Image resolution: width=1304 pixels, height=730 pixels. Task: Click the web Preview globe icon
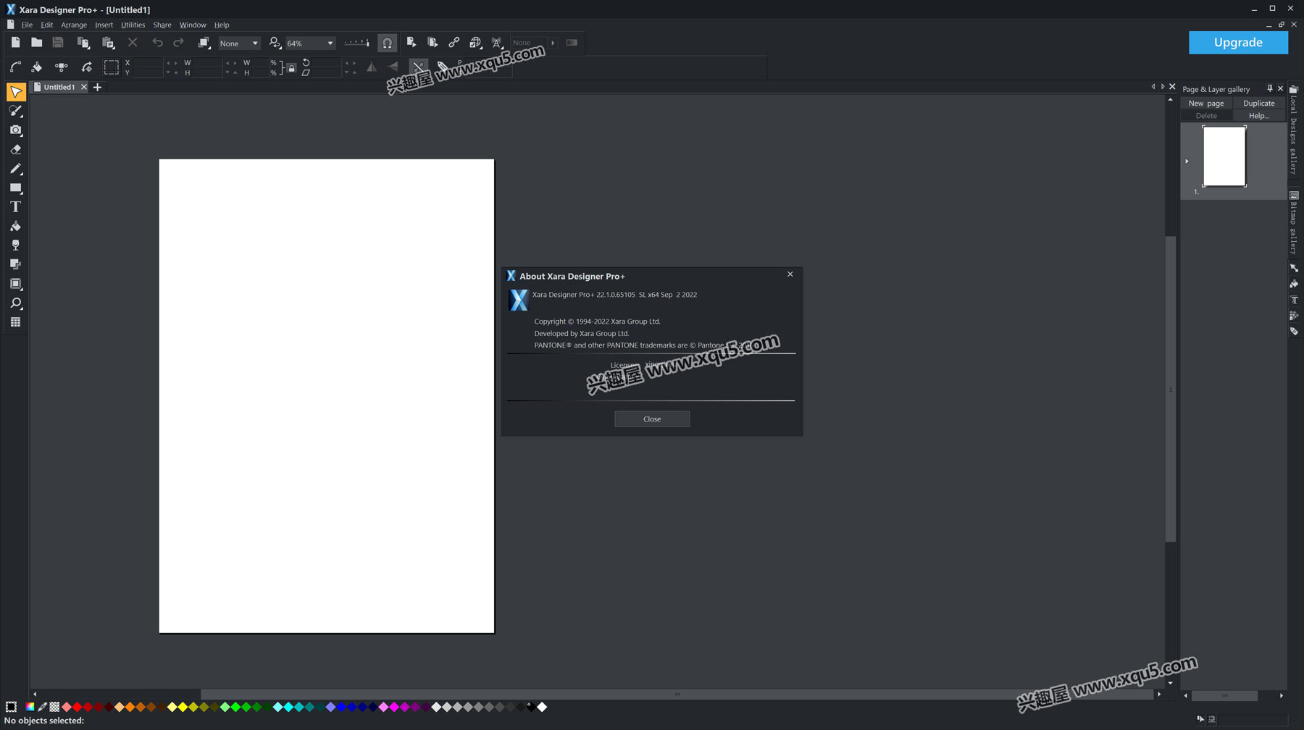[476, 43]
